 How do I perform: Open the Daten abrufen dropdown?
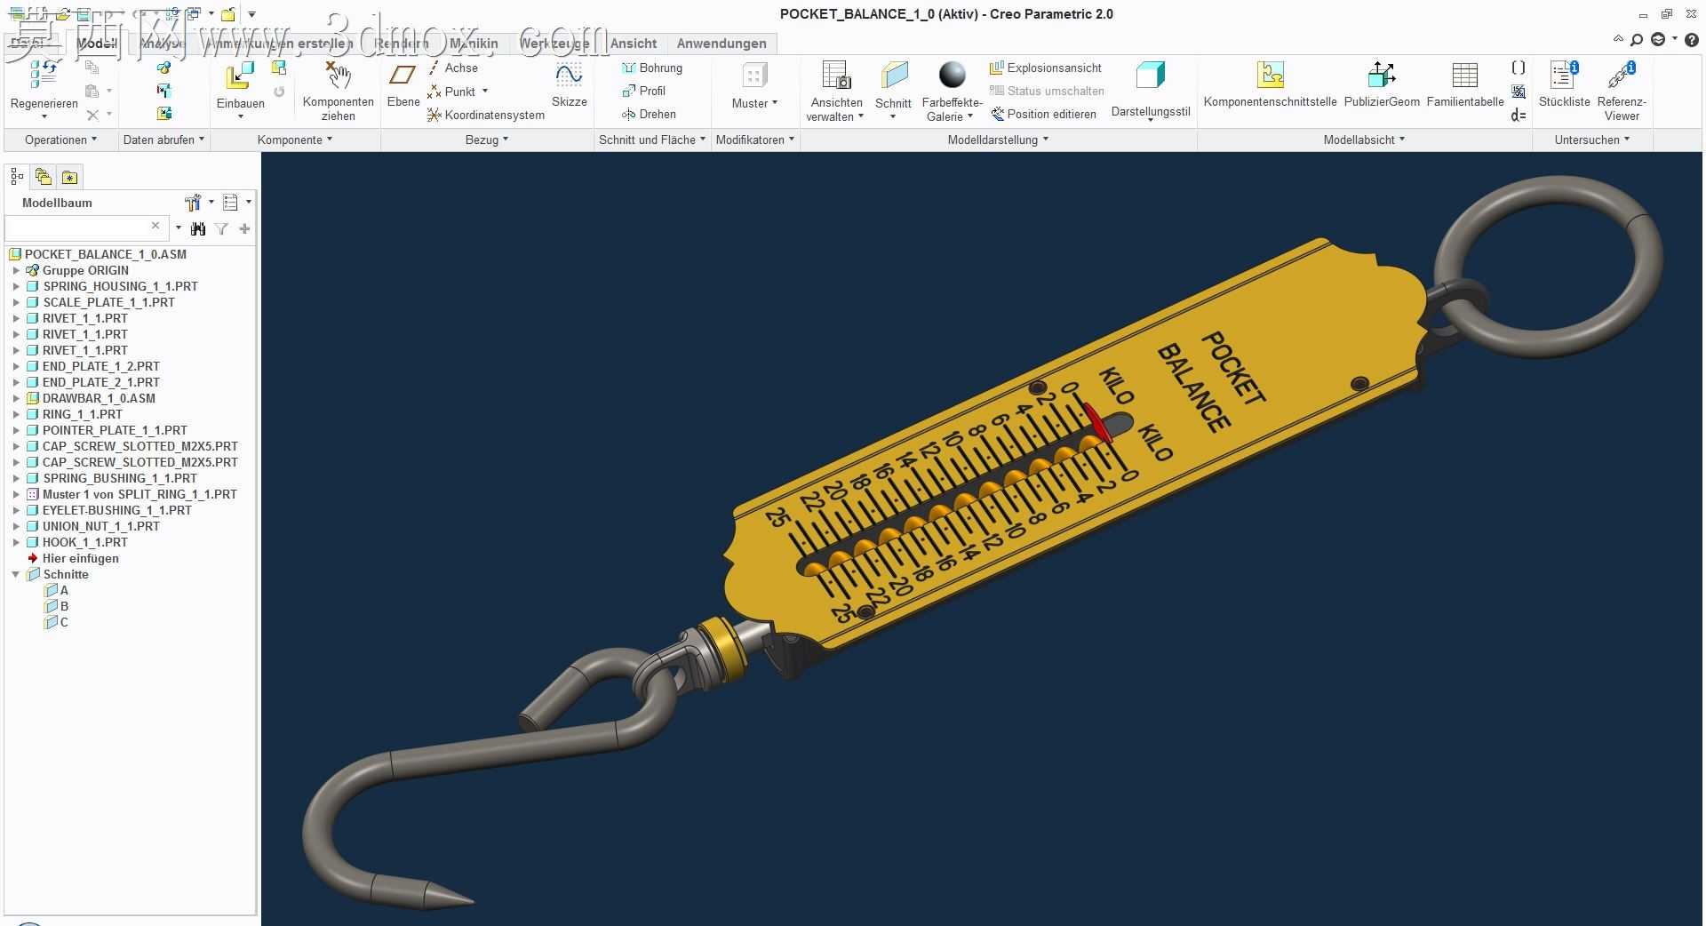163,140
